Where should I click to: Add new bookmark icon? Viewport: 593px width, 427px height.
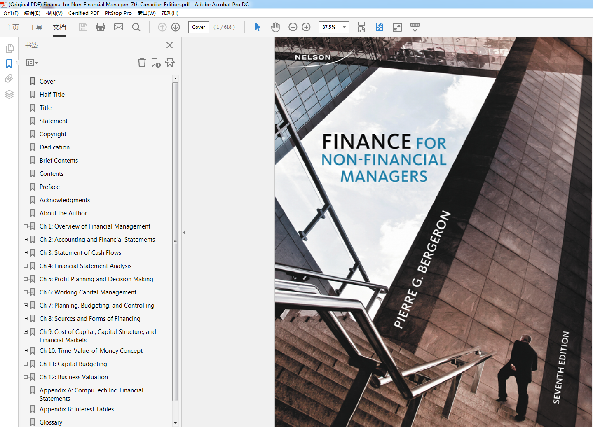(156, 63)
